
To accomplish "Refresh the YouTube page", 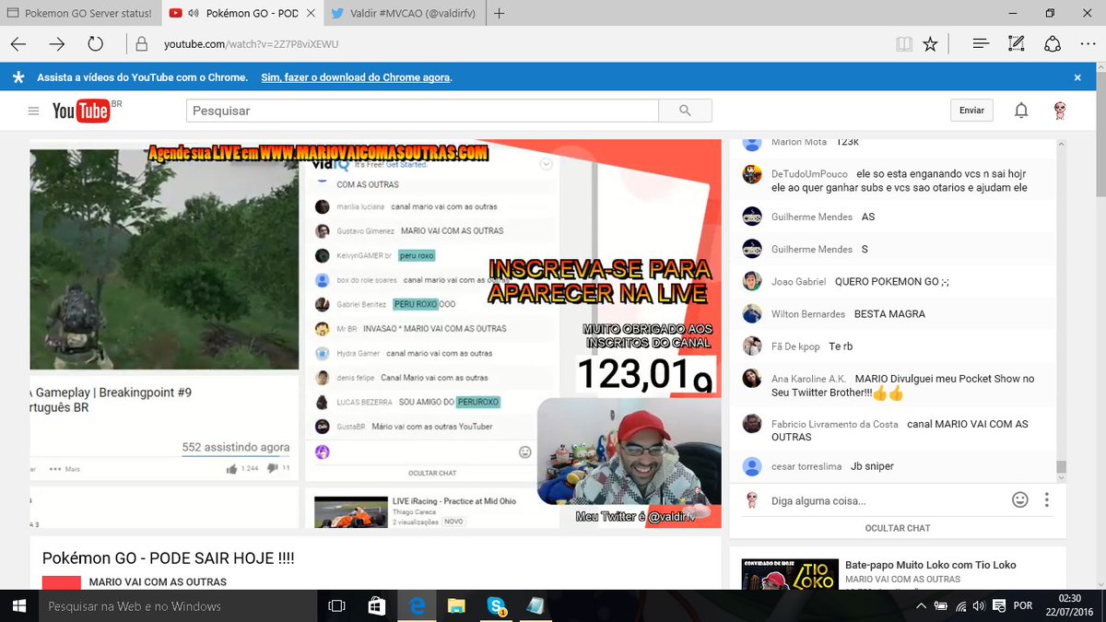I will (x=96, y=43).
